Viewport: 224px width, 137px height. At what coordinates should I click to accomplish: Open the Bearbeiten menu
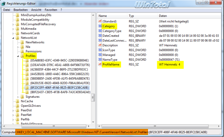click(20, 10)
